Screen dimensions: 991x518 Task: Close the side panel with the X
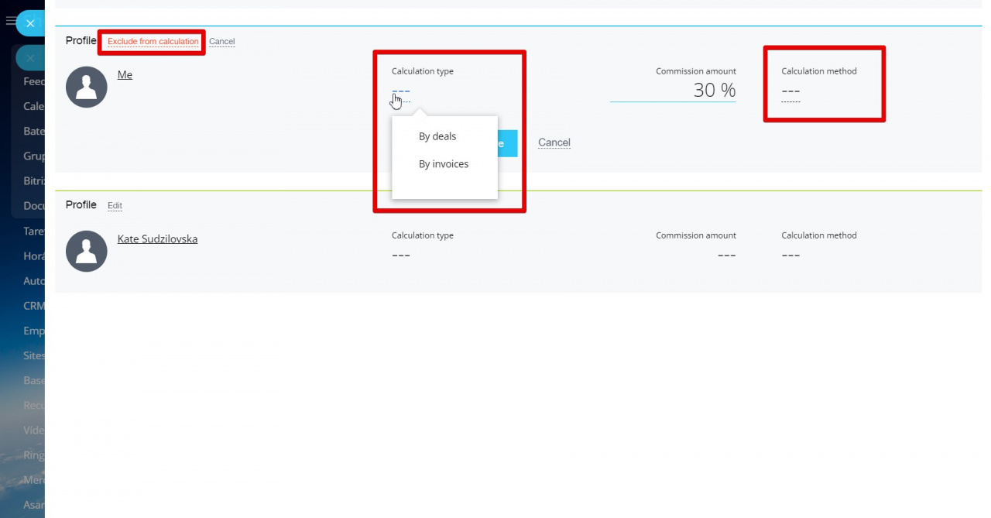click(30, 23)
